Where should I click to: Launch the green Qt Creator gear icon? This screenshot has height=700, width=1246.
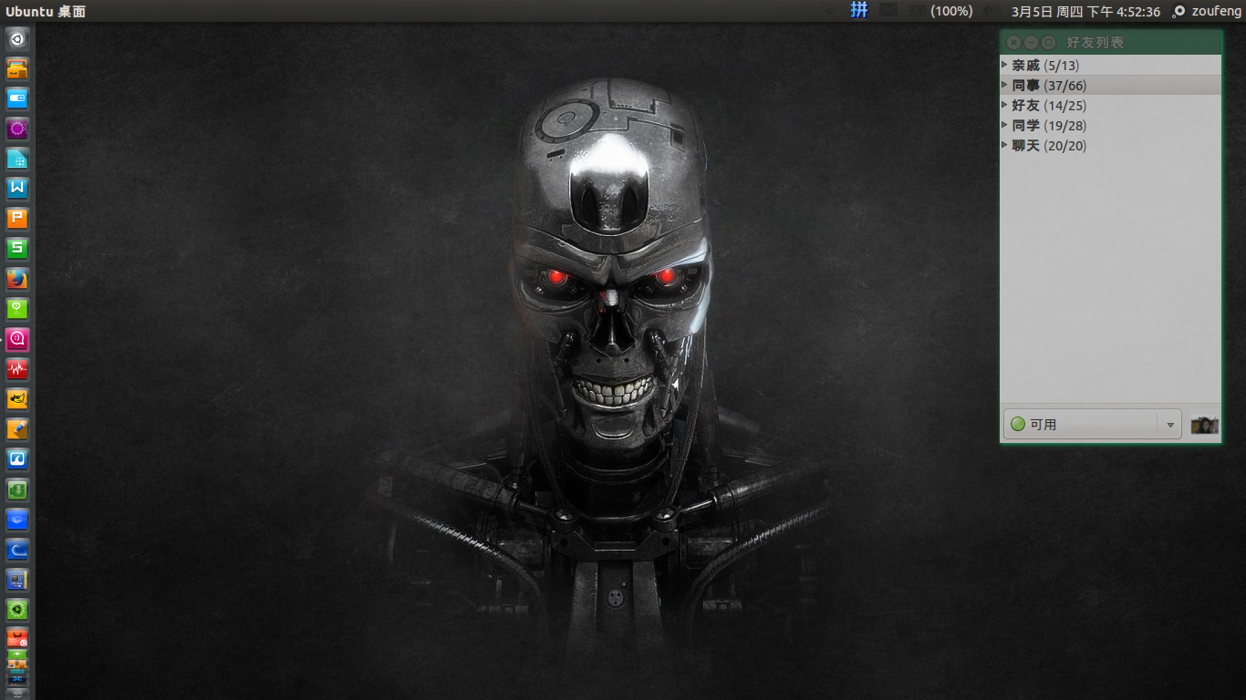click(x=18, y=610)
